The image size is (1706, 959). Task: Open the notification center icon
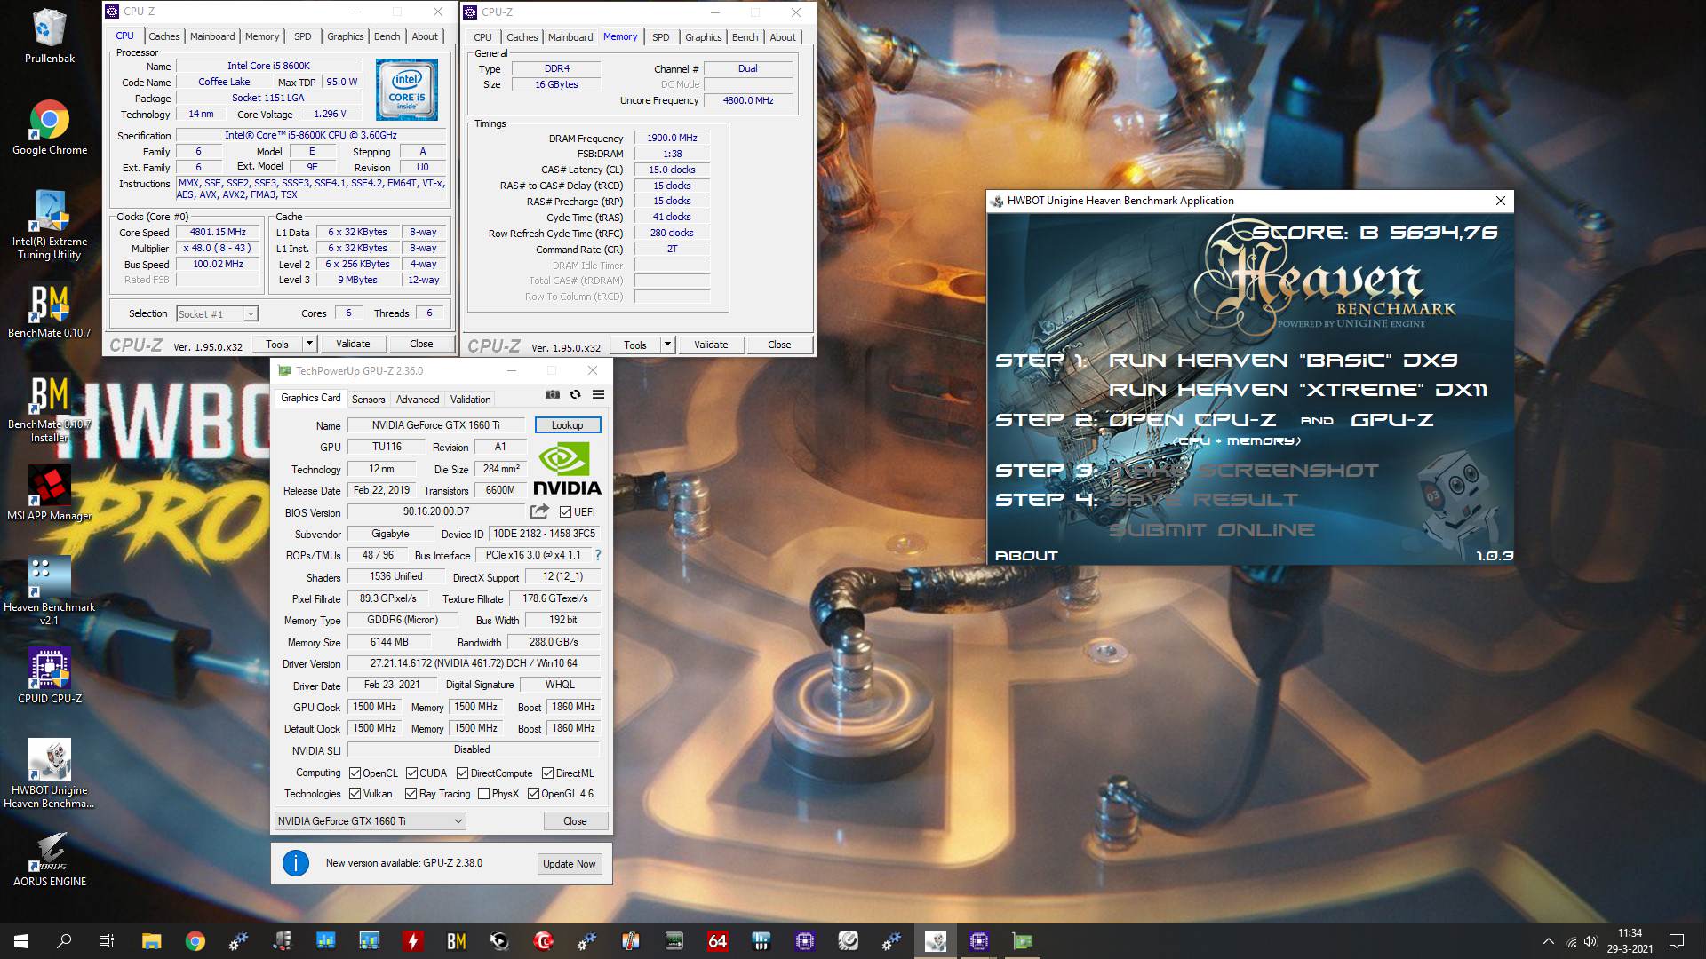[x=1677, y=941]
